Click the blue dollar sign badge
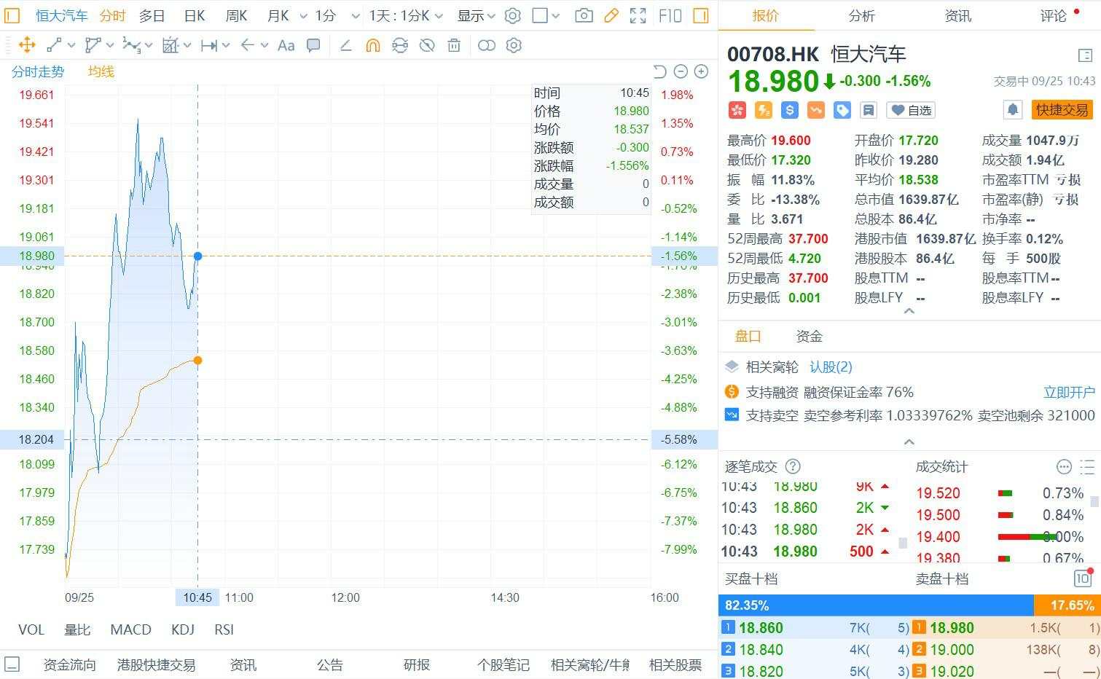This screenshot has height=679, width=1101. click(x=789, y=110)
